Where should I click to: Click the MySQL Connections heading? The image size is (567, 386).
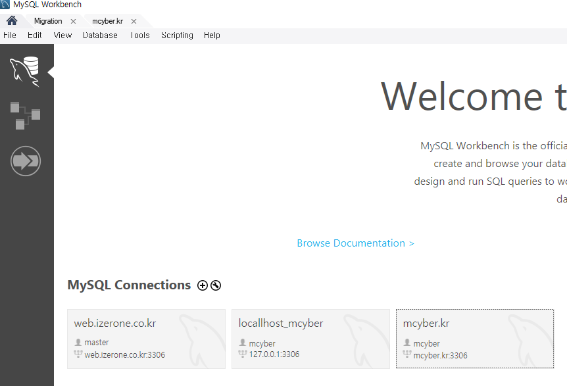pyautogui.click(x=129, y=285)
